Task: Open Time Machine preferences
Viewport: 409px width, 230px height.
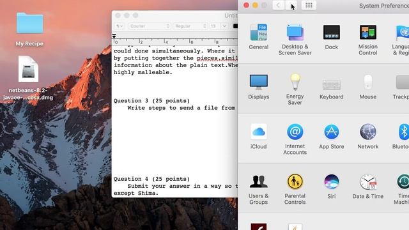Action: pyautogui.click(x=402, y=189)
